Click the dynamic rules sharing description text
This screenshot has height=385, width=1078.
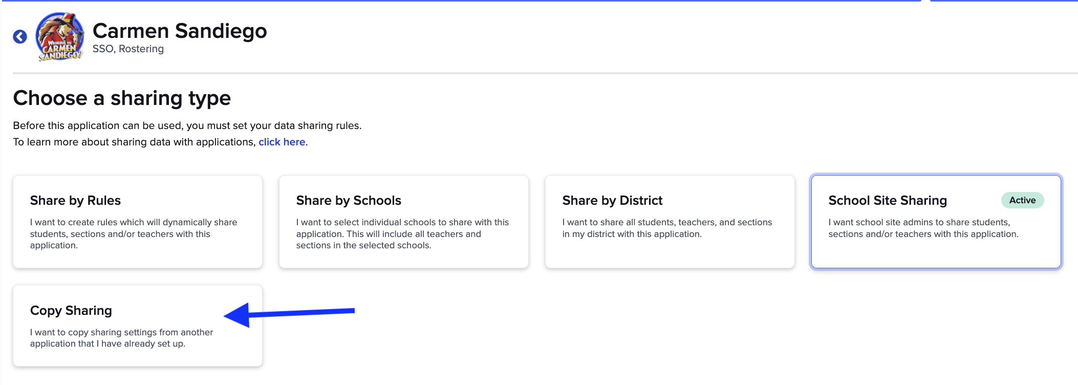133,233
